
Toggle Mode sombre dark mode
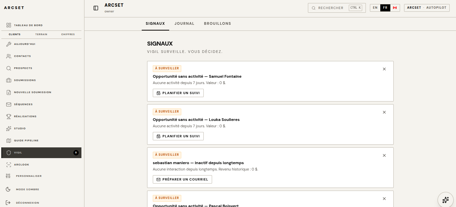click(41, 189)
